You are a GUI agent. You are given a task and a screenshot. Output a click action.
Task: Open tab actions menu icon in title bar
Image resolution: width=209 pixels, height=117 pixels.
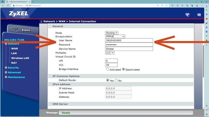point(2,2)
